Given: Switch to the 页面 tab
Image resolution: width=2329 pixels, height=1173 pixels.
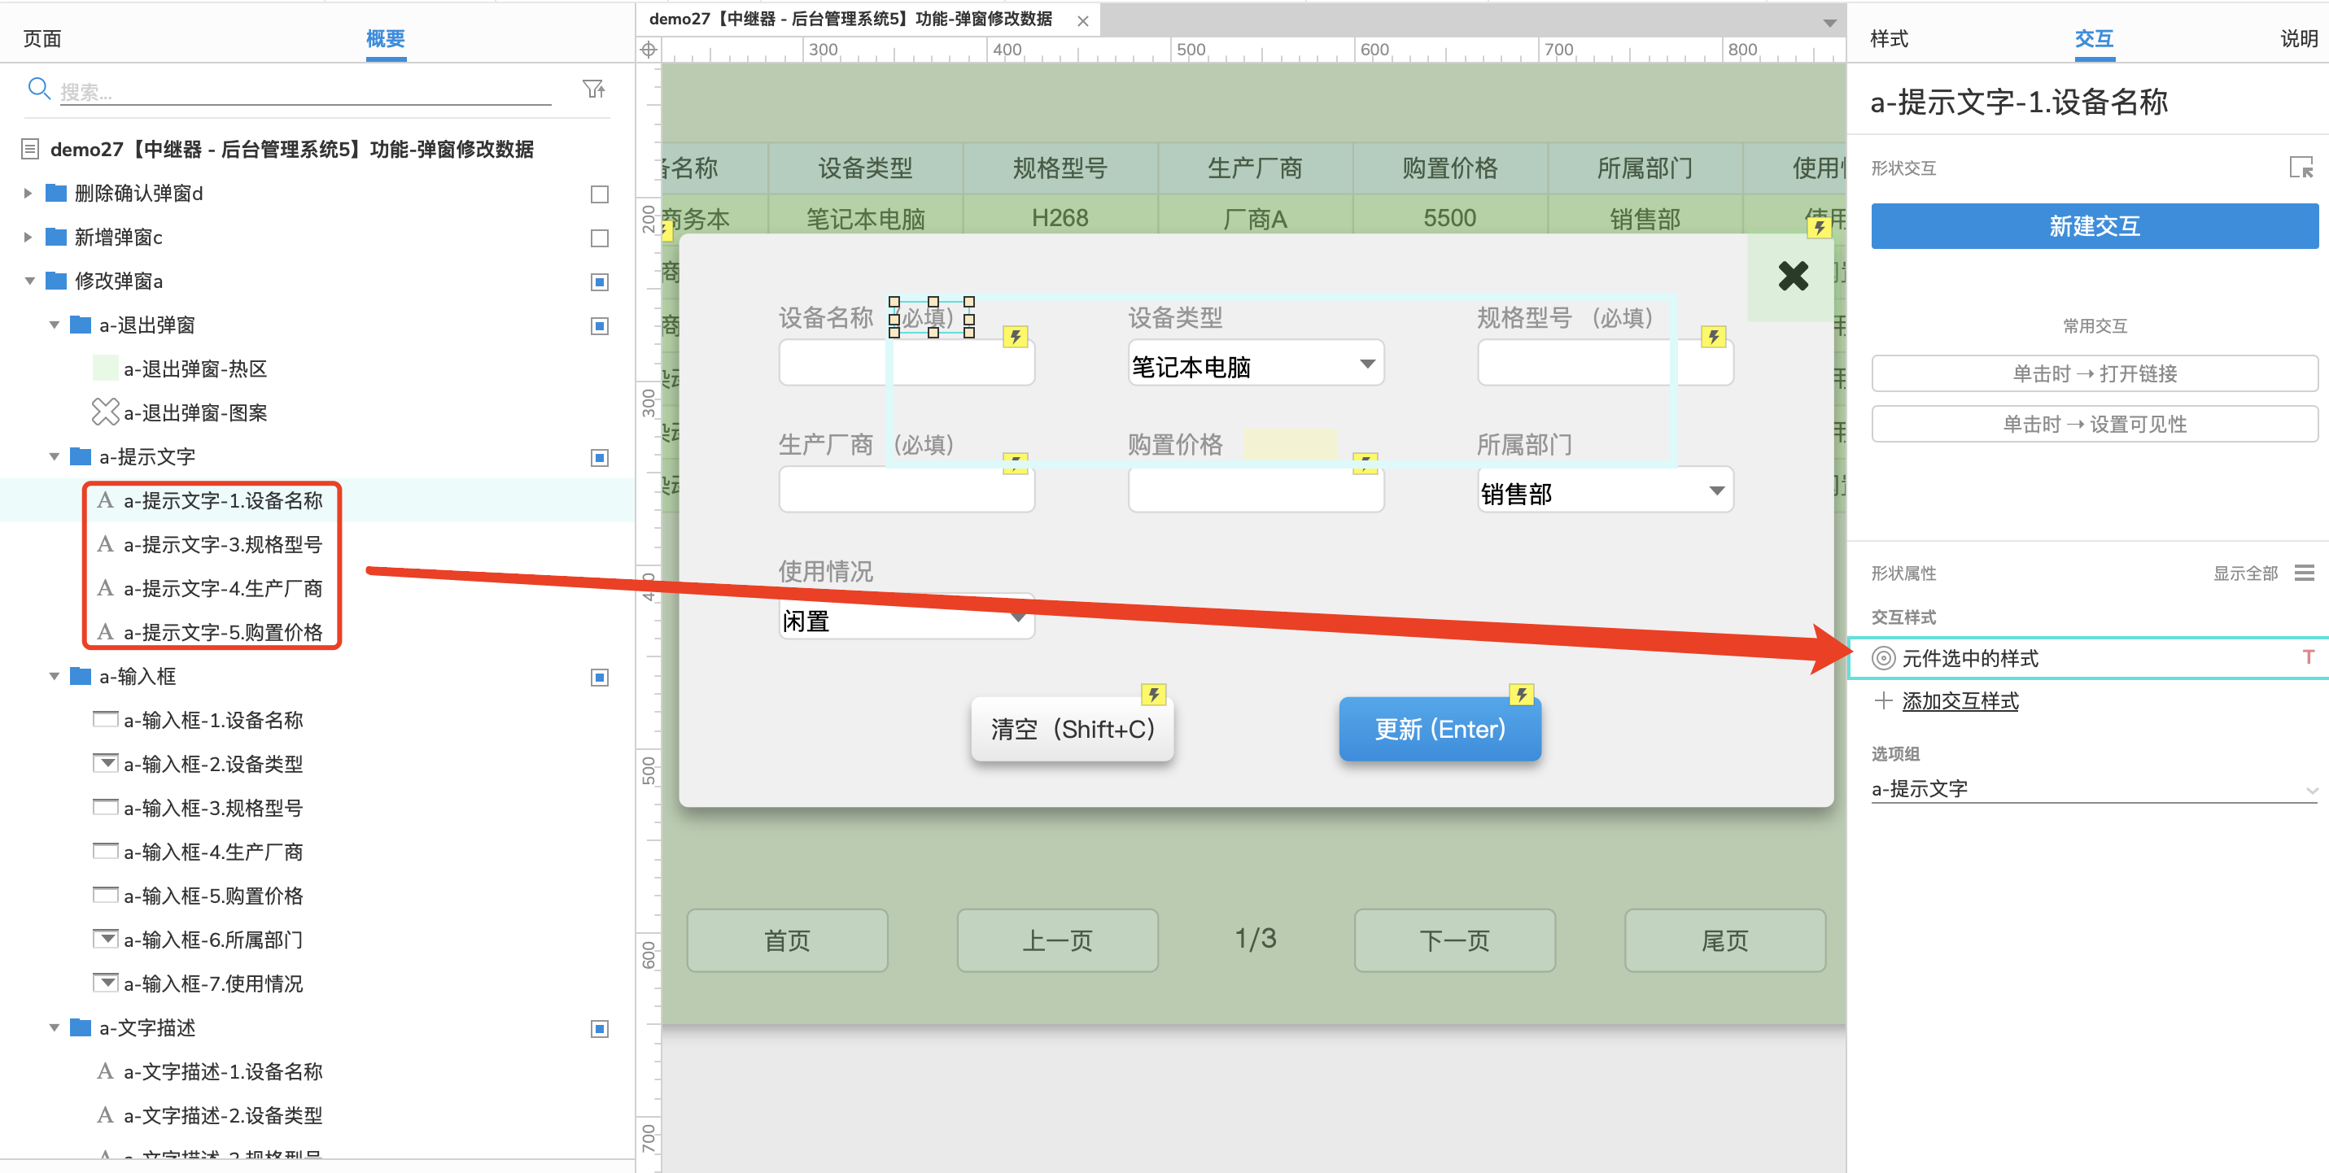Looking at the screenshot, I should [x=42, y=39].
